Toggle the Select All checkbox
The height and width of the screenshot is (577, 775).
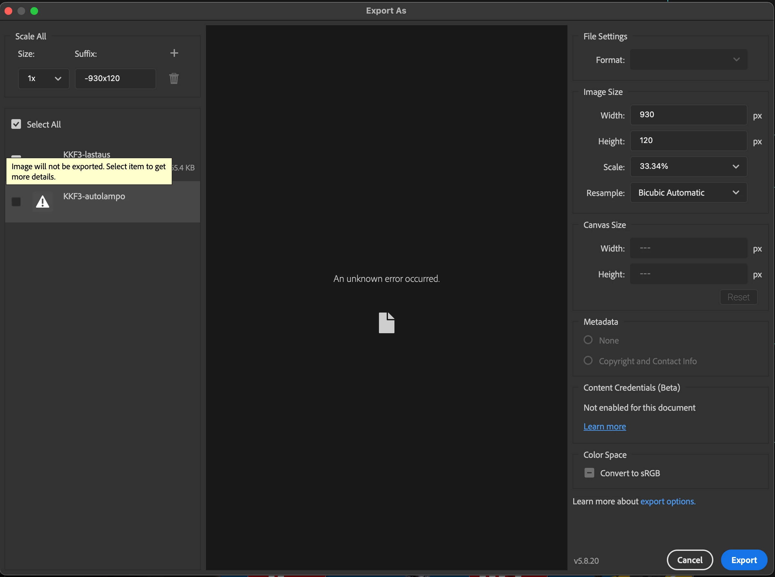tap(16, 124)
